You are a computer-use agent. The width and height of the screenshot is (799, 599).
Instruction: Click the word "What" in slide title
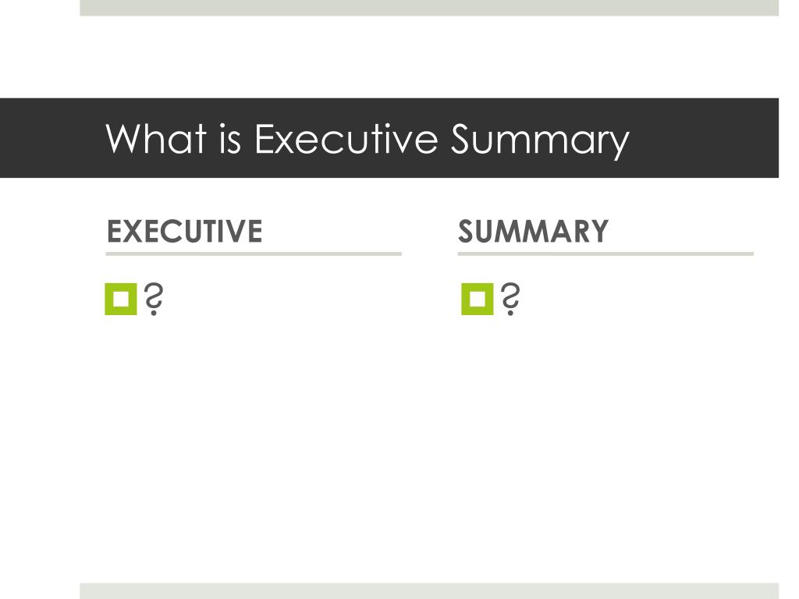(x=156, y=139)
